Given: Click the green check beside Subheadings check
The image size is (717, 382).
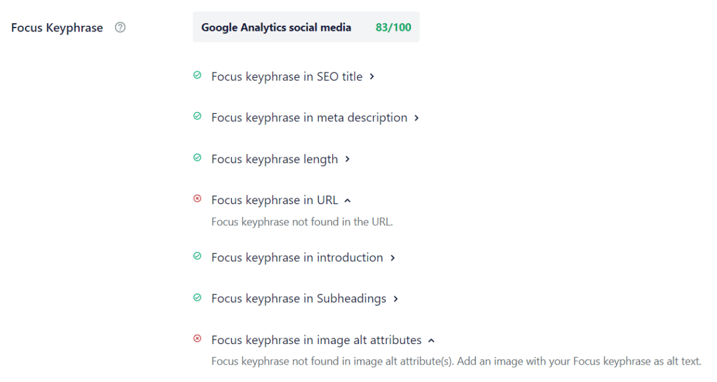Looking at the screenshot, I should pyautogui.click(x=197, y=297).
